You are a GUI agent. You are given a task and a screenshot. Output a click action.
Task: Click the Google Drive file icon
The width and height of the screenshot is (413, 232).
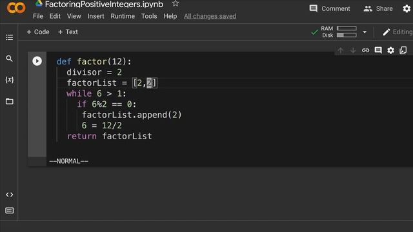click(39, 3)
